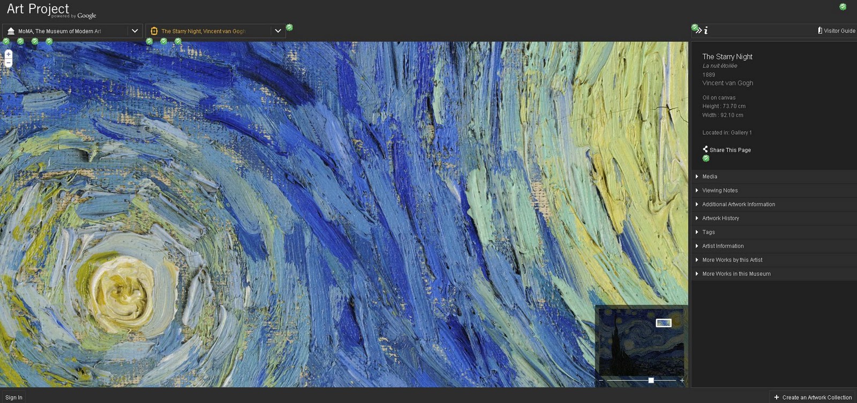Screen dimensions: 857x403
Task: Expand More Works by this Artist
Action: (x=774, y=260)
